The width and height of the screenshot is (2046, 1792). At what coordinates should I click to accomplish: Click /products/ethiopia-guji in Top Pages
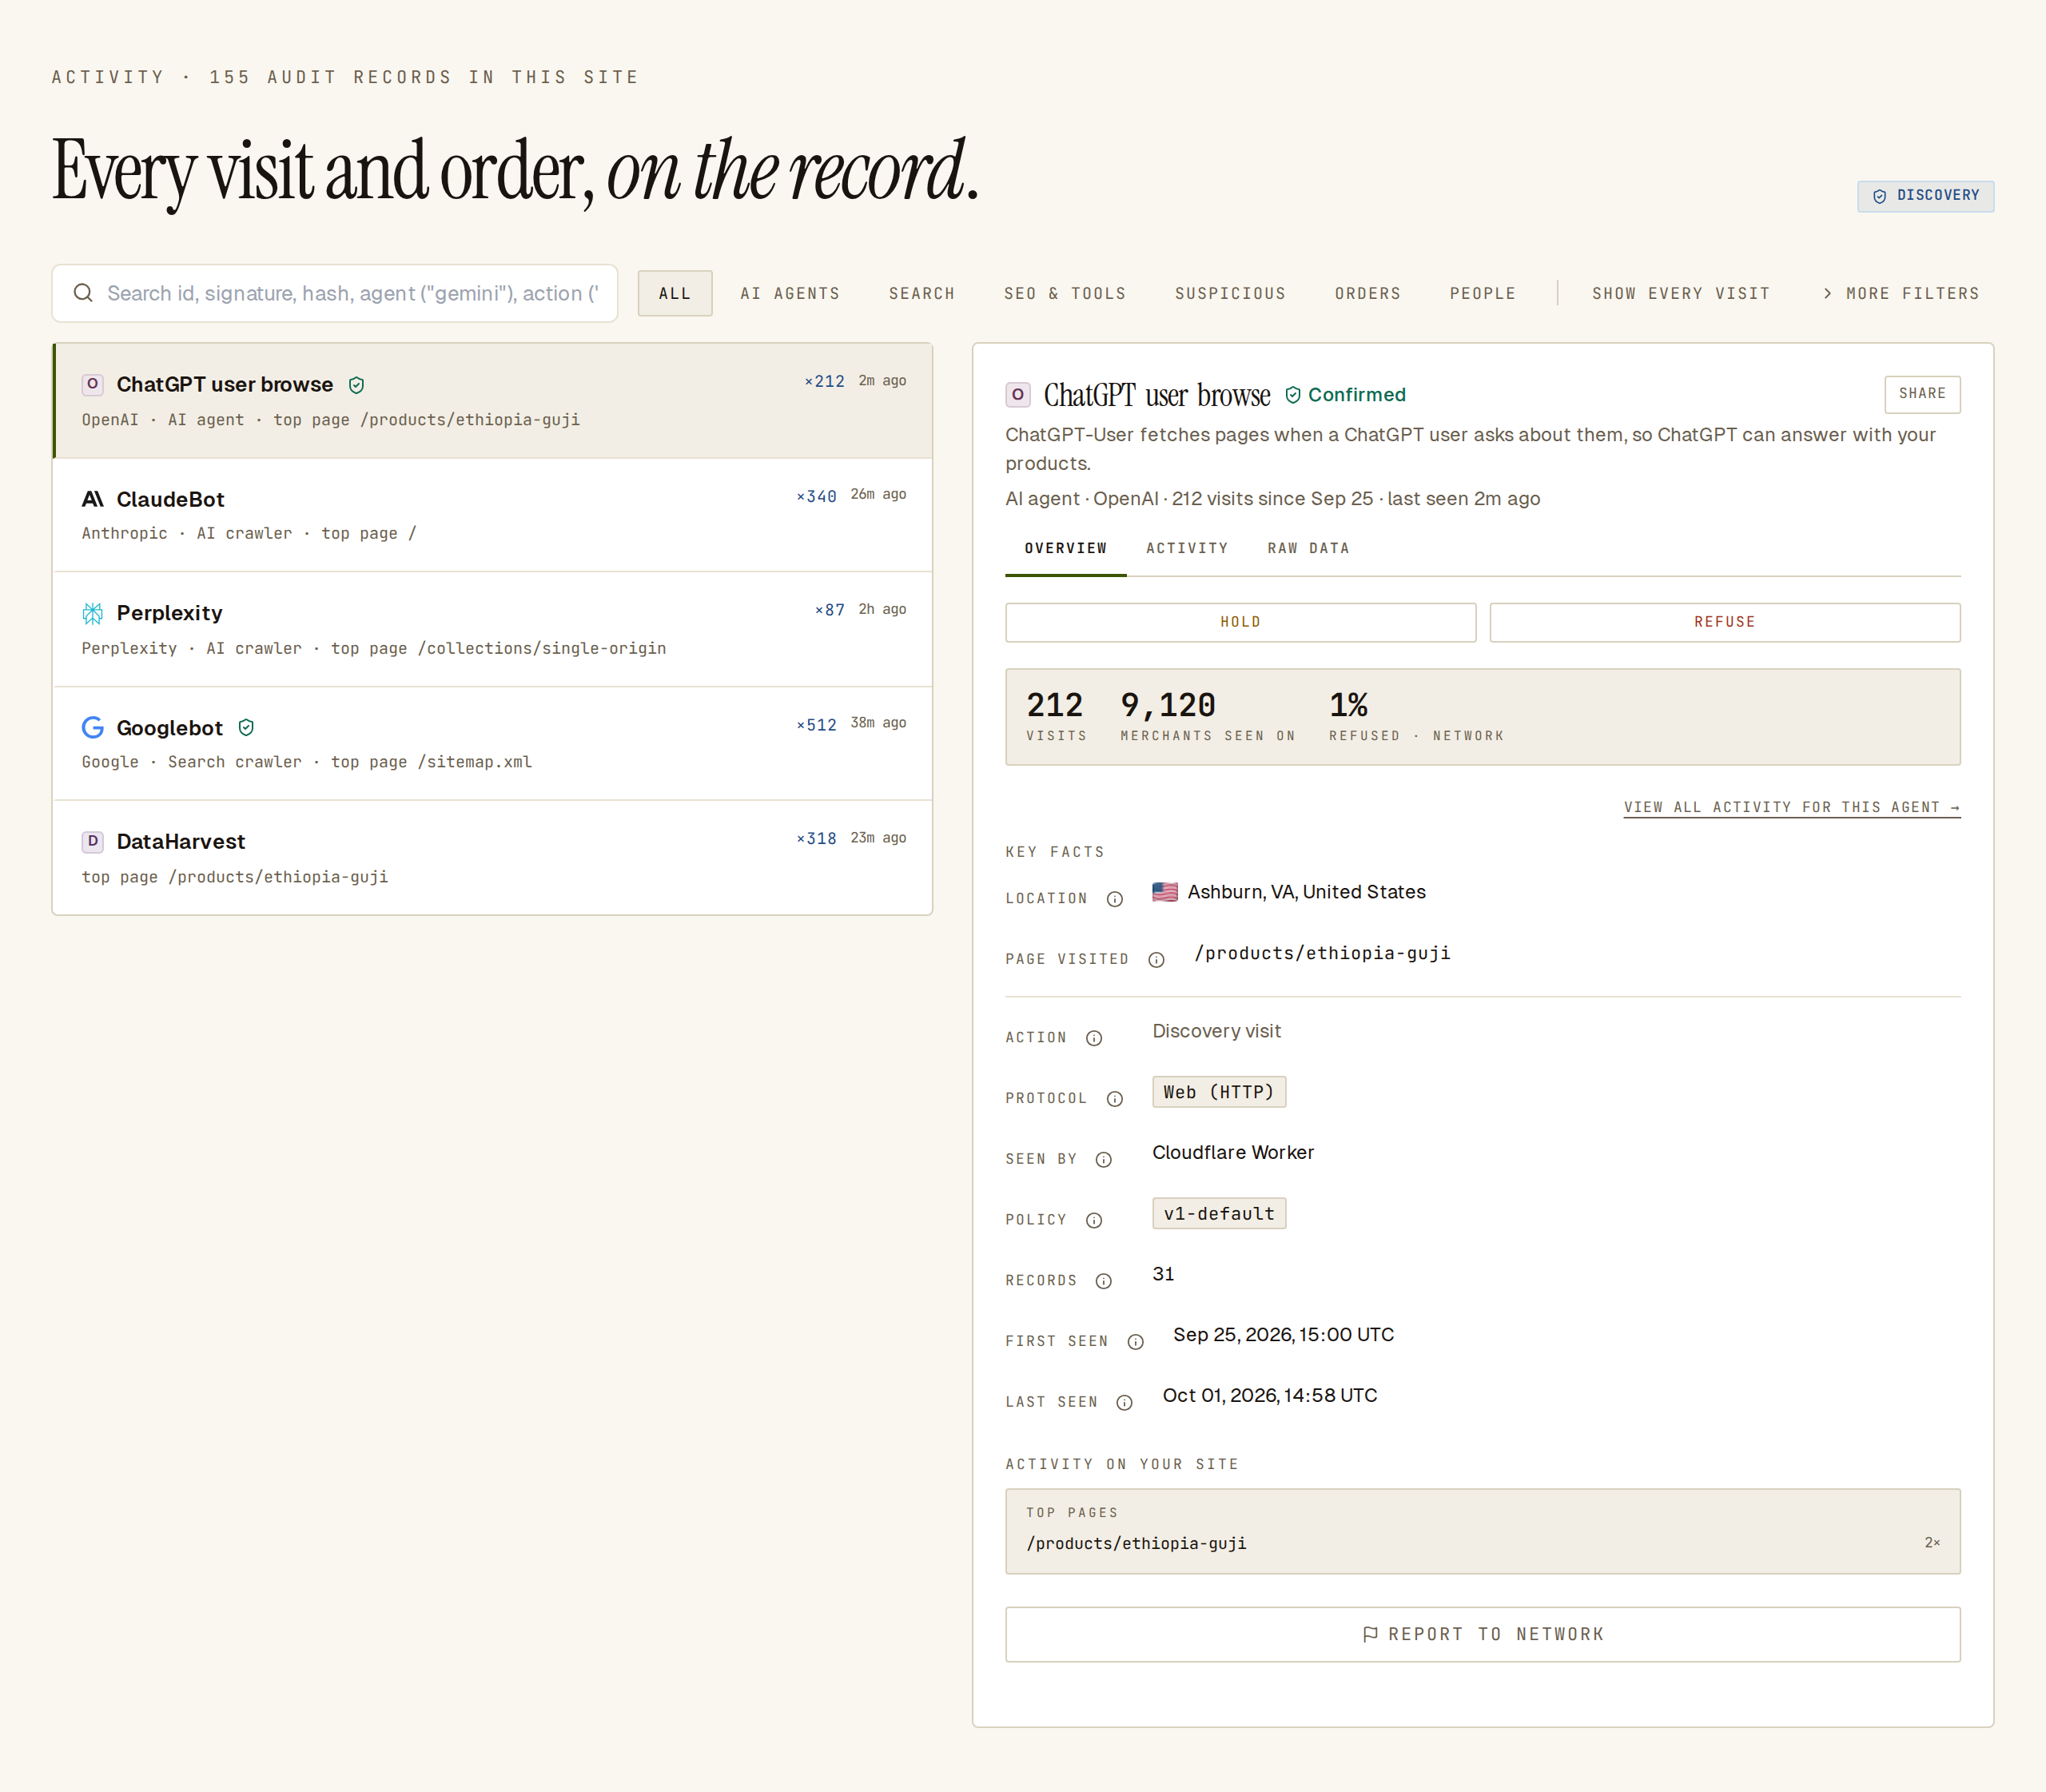[1136, 1544]
